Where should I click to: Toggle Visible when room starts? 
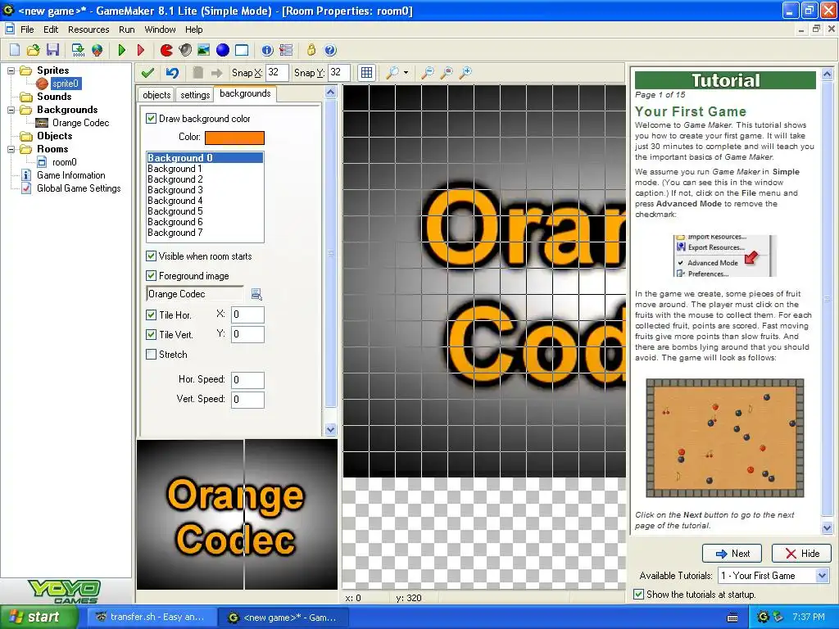pyautogui.click(x=152, y=256)
